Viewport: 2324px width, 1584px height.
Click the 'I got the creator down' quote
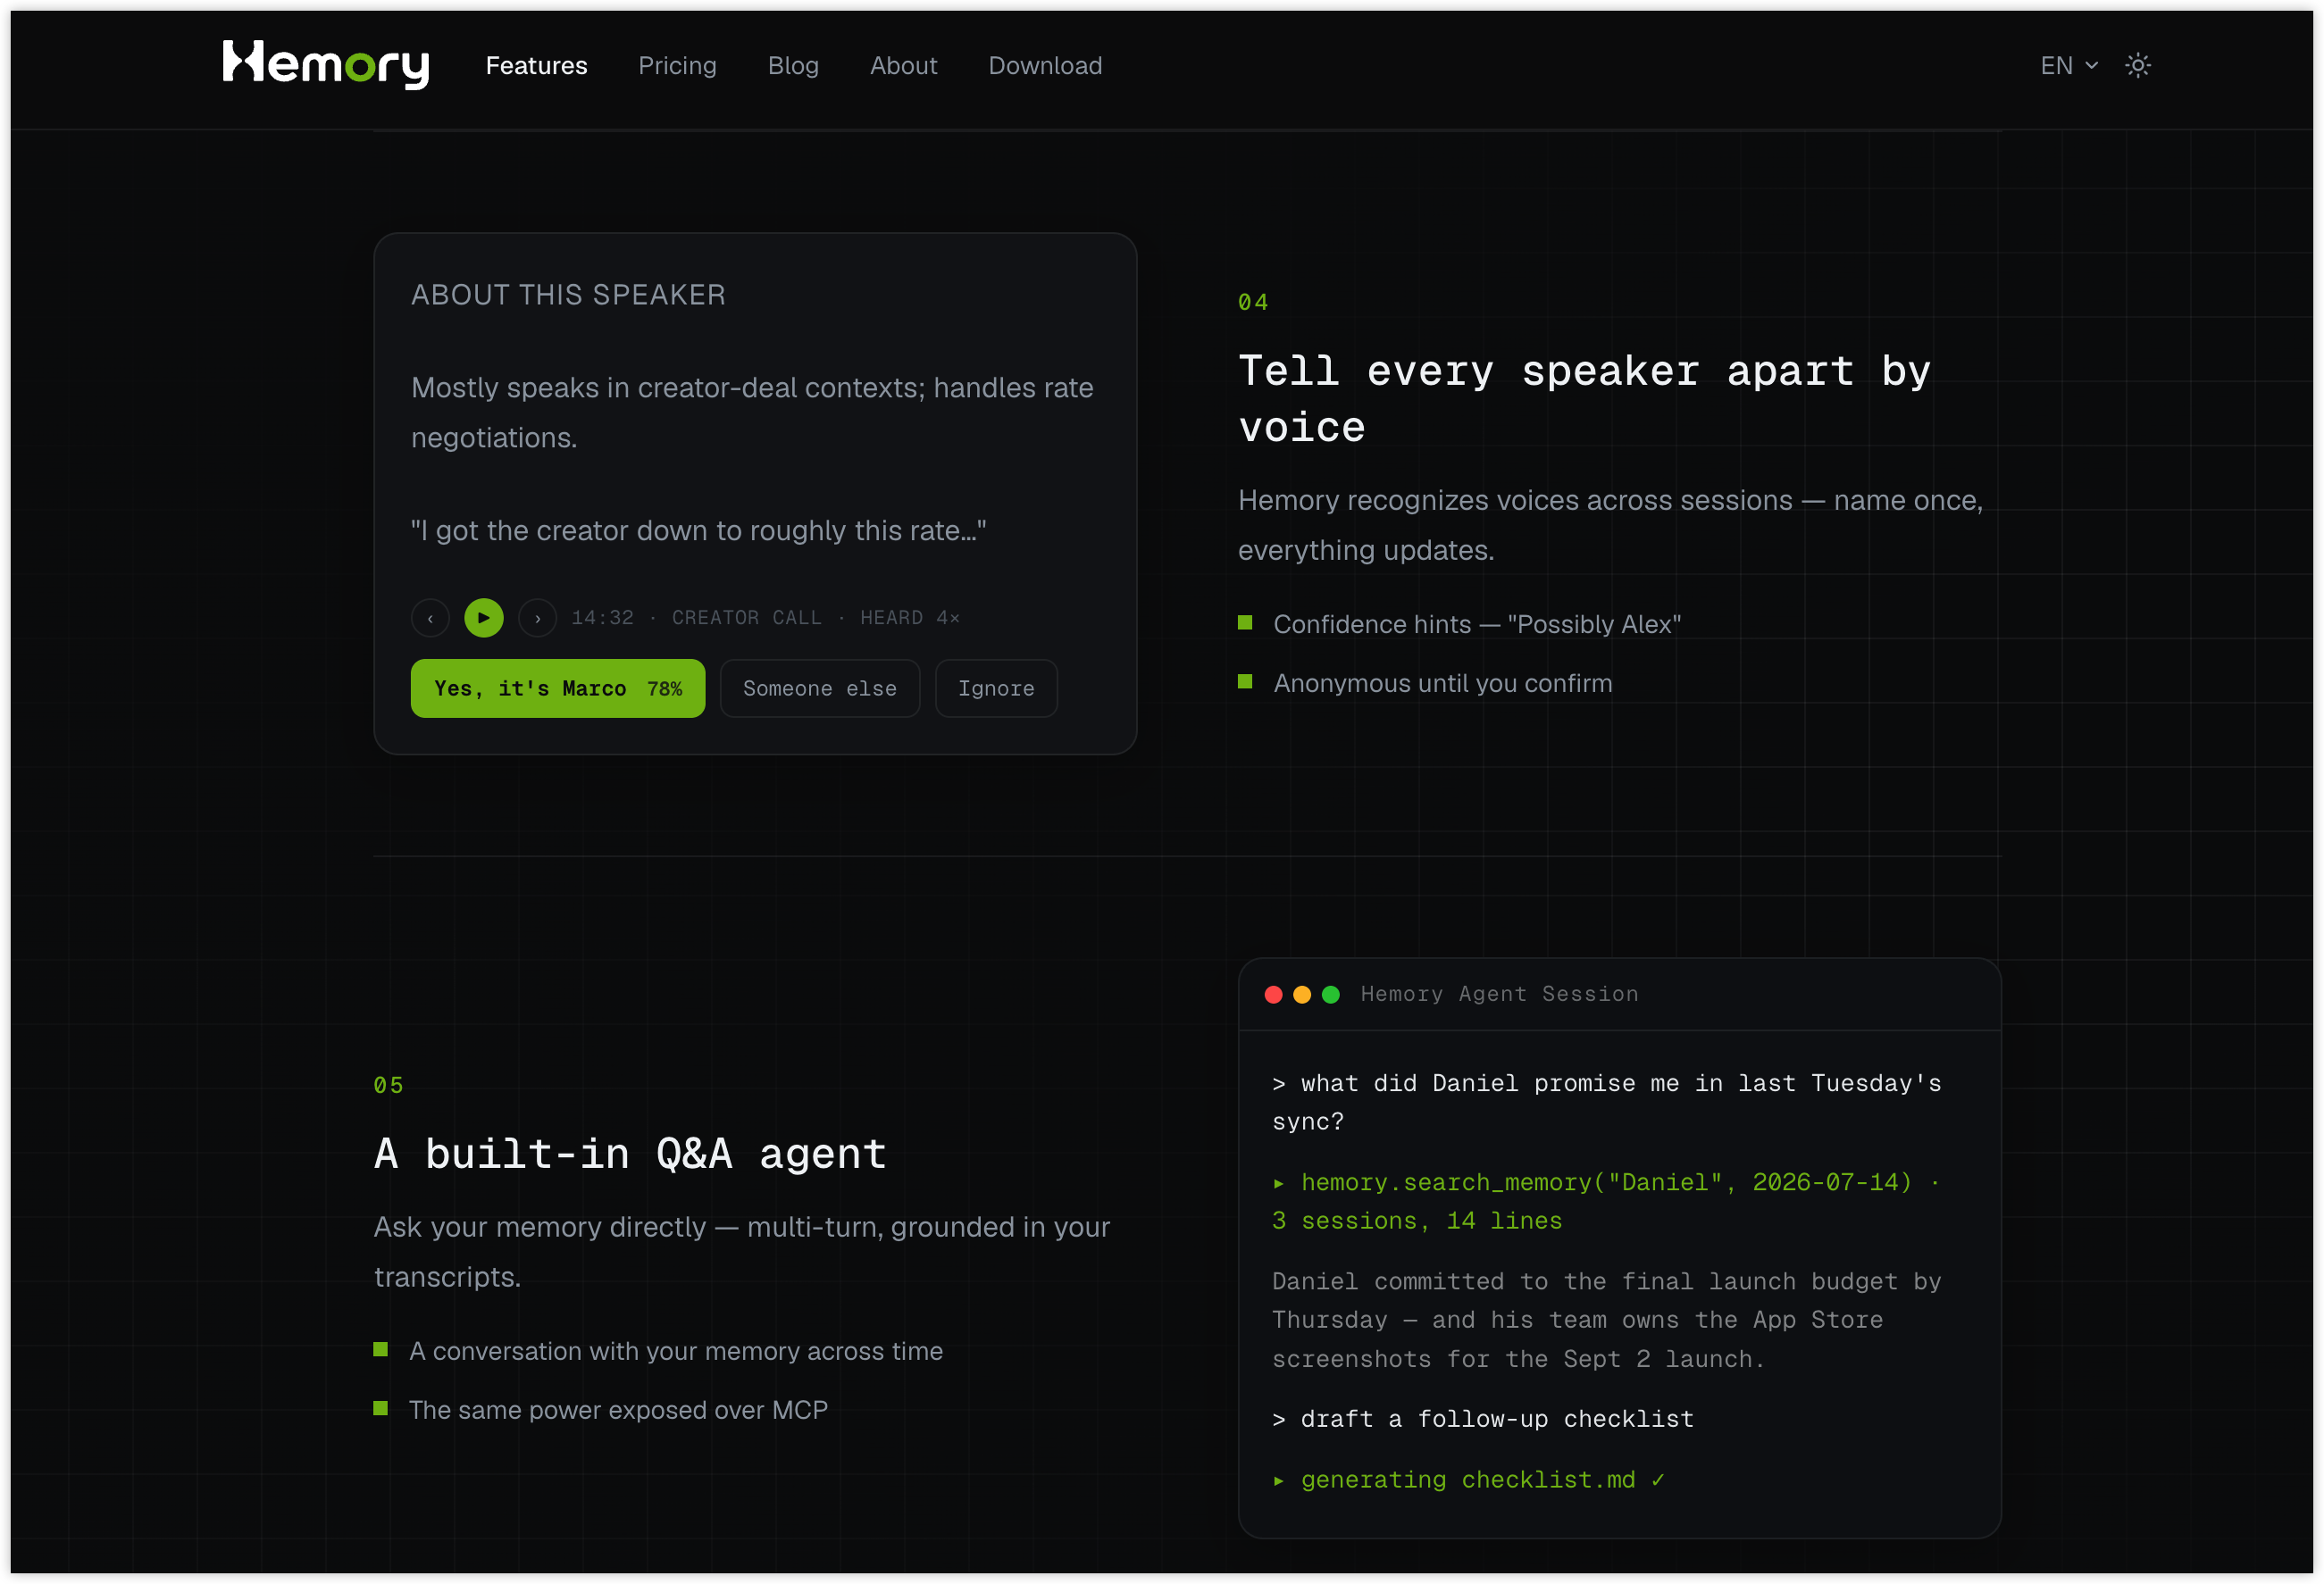(x=698, y=531)
